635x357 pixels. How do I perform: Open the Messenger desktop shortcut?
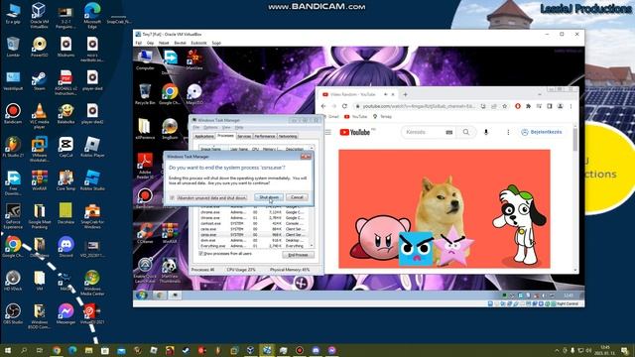[65, 314]
